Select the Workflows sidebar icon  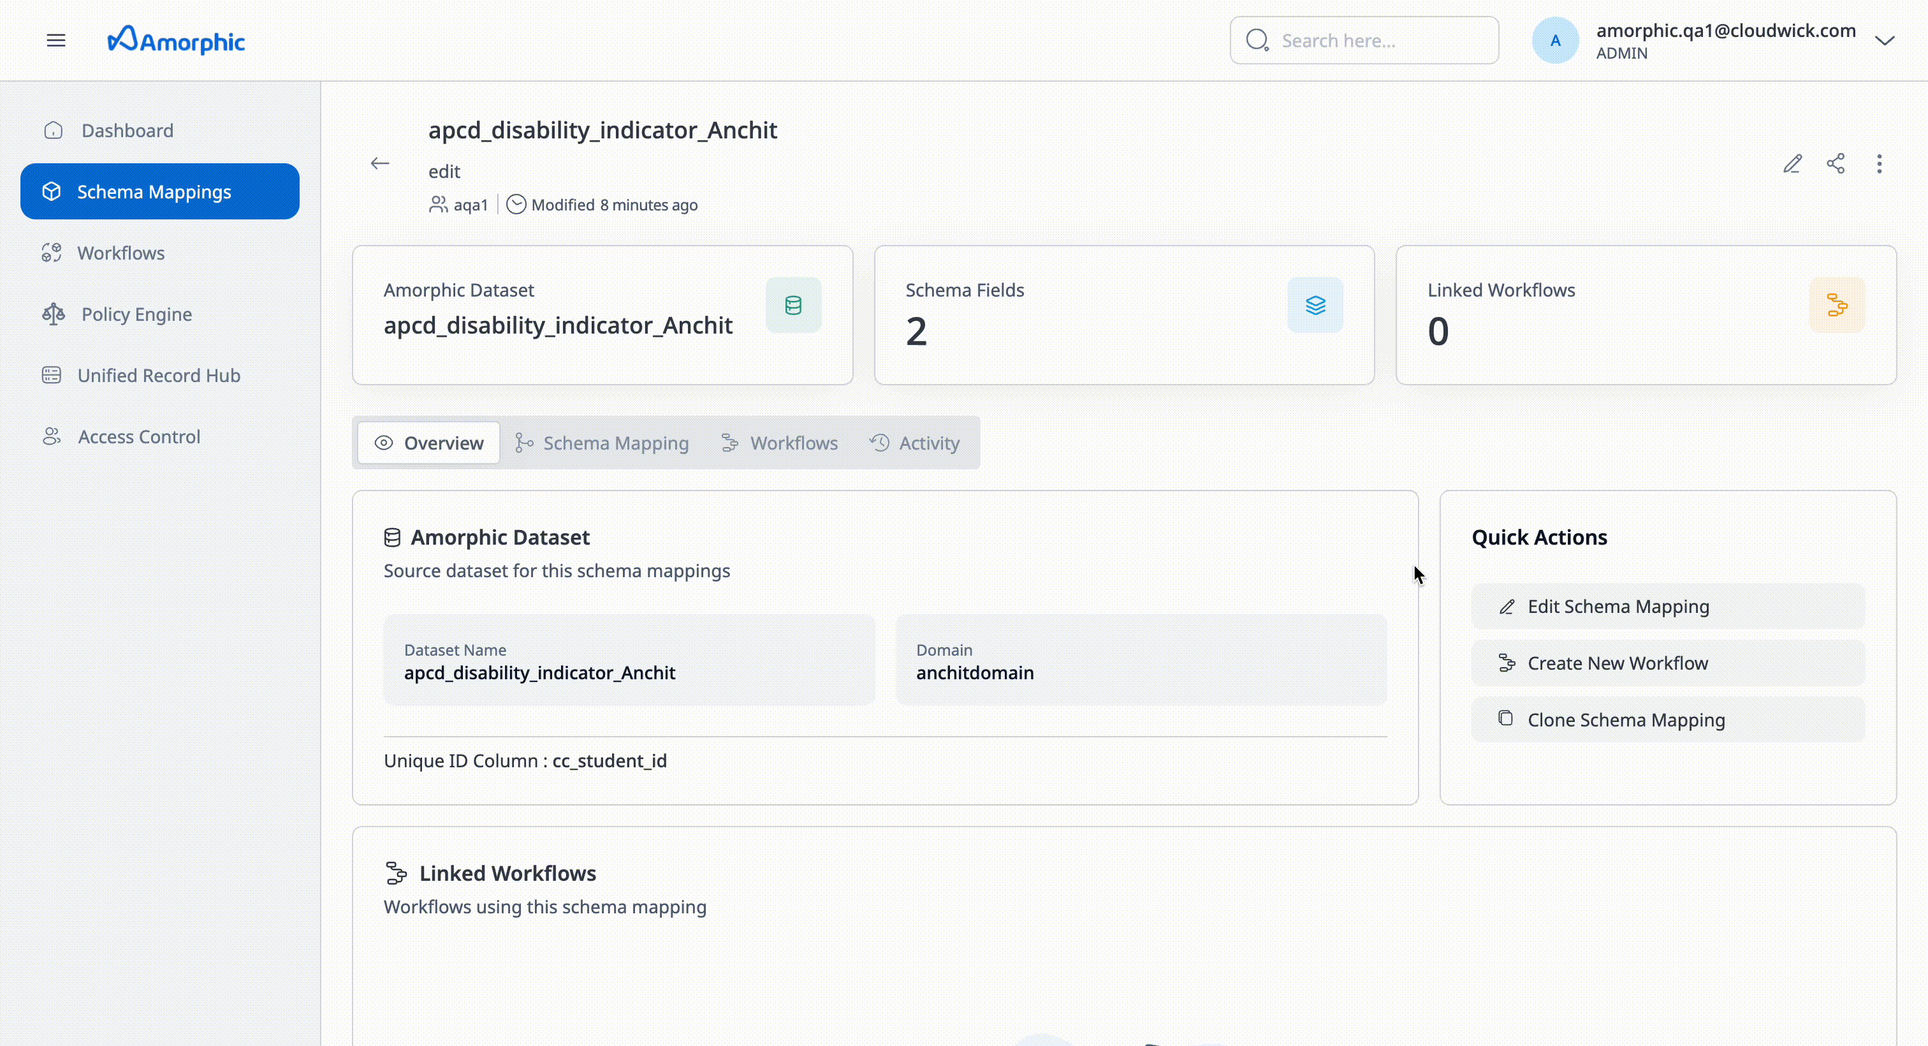52,253
